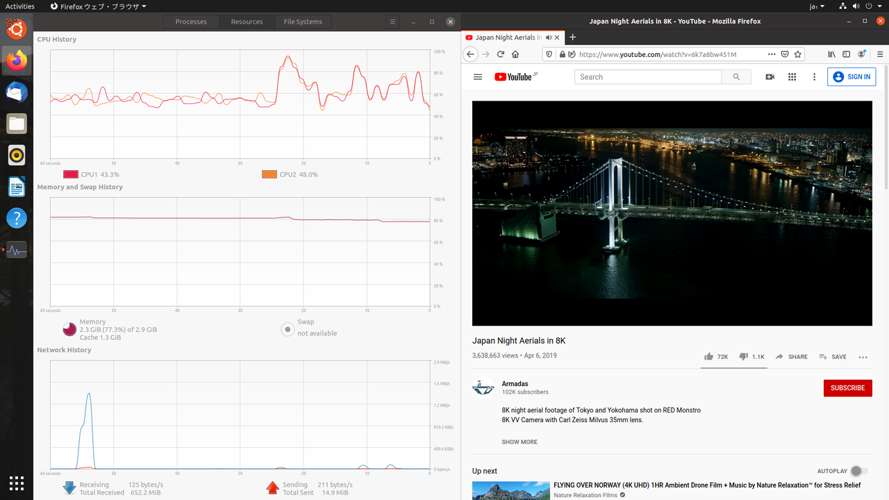The image size is (889, 500).
Task: Toggle the Autoplay switch
Action: [x=859, y=471]
